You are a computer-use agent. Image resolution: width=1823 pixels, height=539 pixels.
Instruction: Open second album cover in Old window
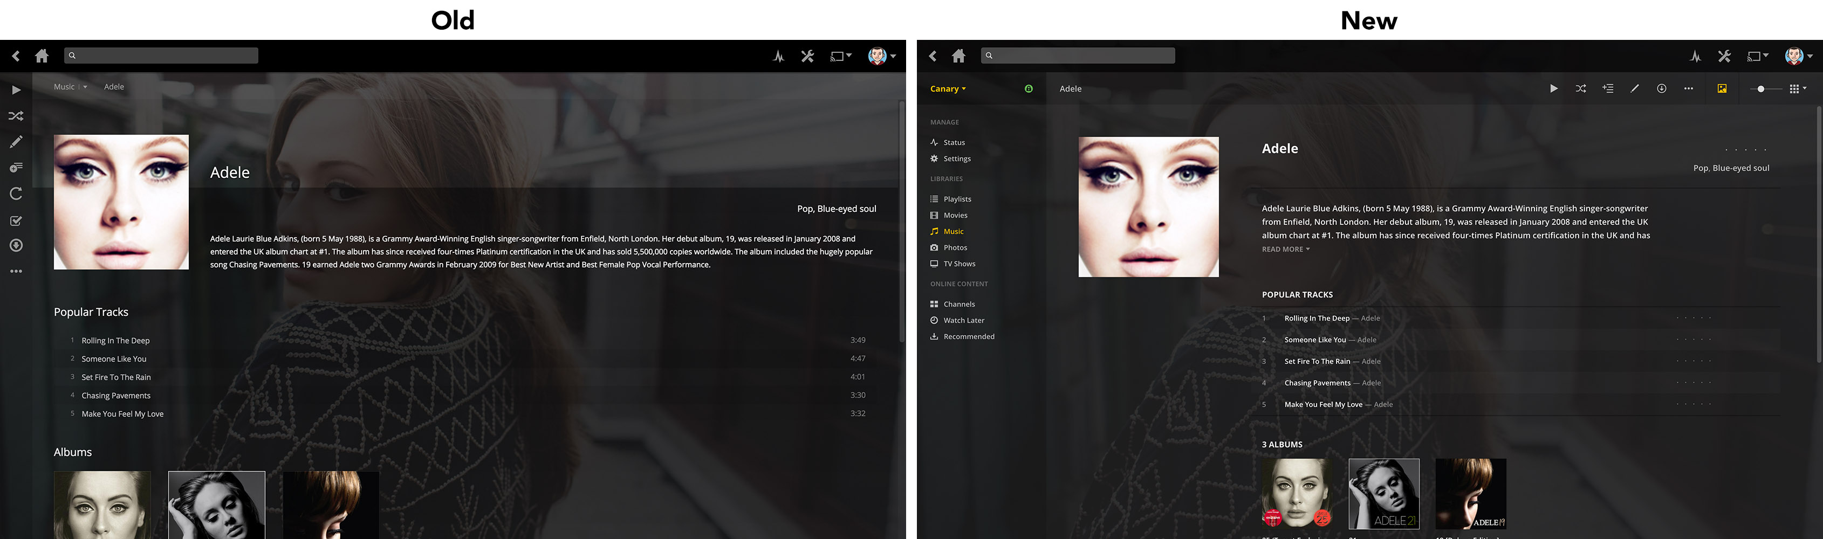tap(217, 505)
